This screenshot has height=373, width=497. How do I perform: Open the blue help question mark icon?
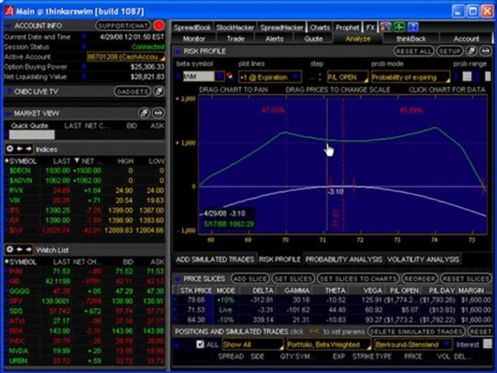[x=413, y=27]
